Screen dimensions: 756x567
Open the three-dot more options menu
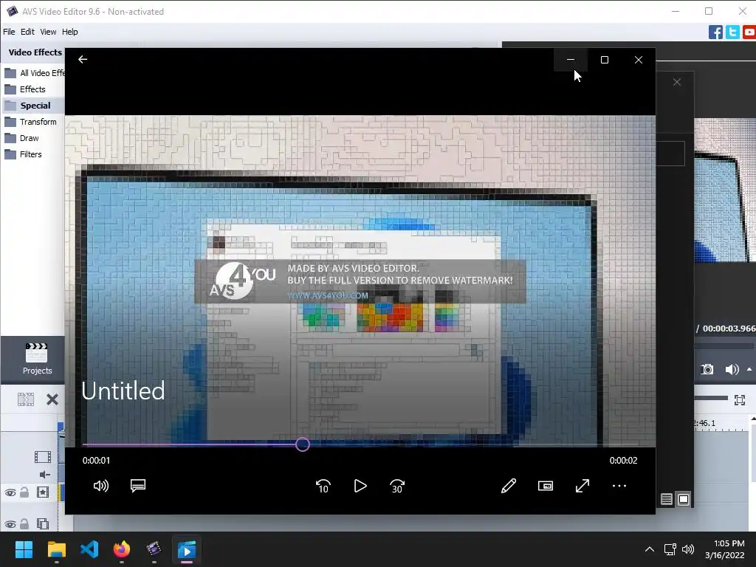619,486
